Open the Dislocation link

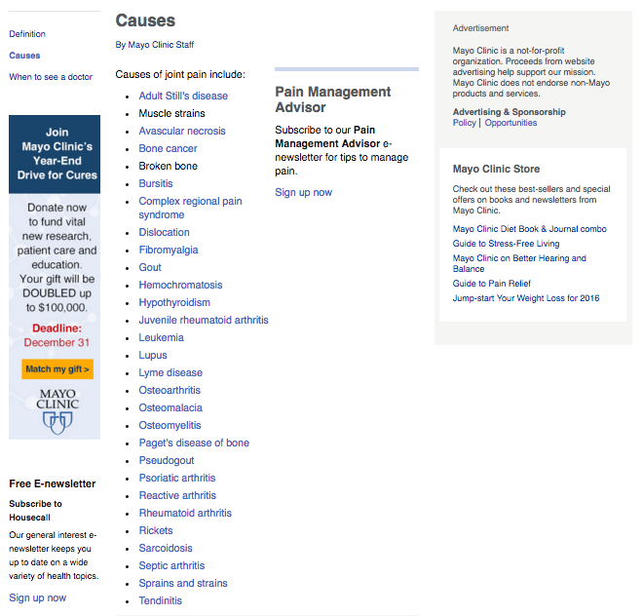(x=164, y=232)
